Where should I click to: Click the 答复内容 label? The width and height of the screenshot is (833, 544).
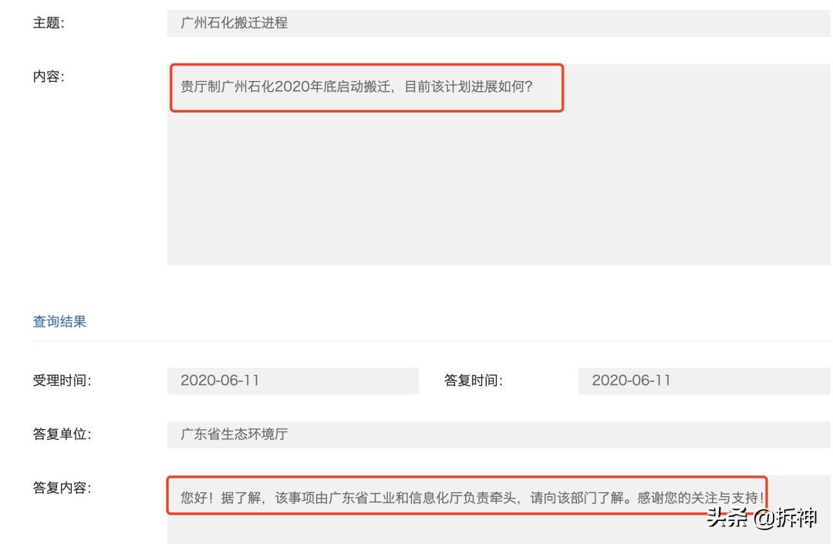(x=62, y=488)
